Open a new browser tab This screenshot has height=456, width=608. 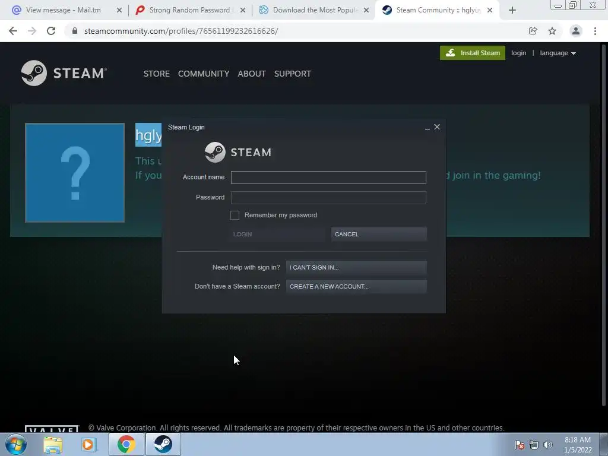(x=512, y=11)
